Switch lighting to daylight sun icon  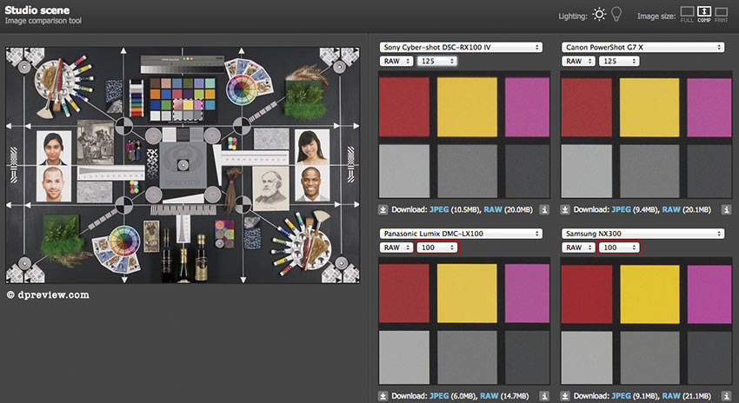pos(599,14)
